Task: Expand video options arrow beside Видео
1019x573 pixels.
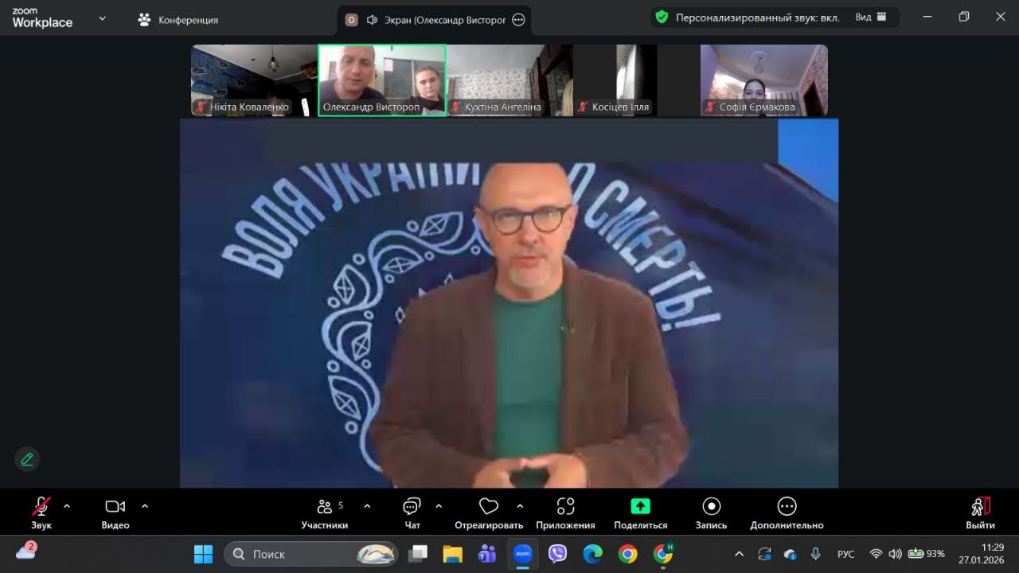Action: 145,506
